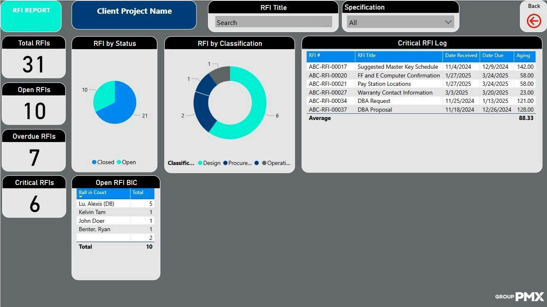Viewport: 547px width, 307px height.
Task: Sort by the Aging column header
Action: 525,56
